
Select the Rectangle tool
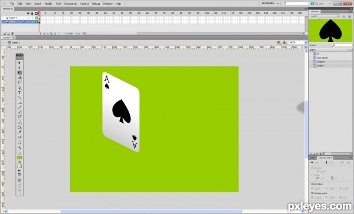tap(19, 102)
